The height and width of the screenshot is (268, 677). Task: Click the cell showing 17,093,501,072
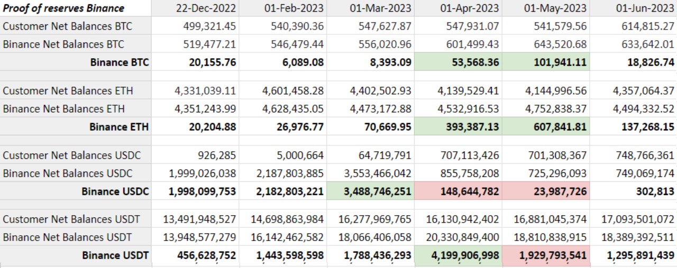pyautogui.click(x=634, y=219)
